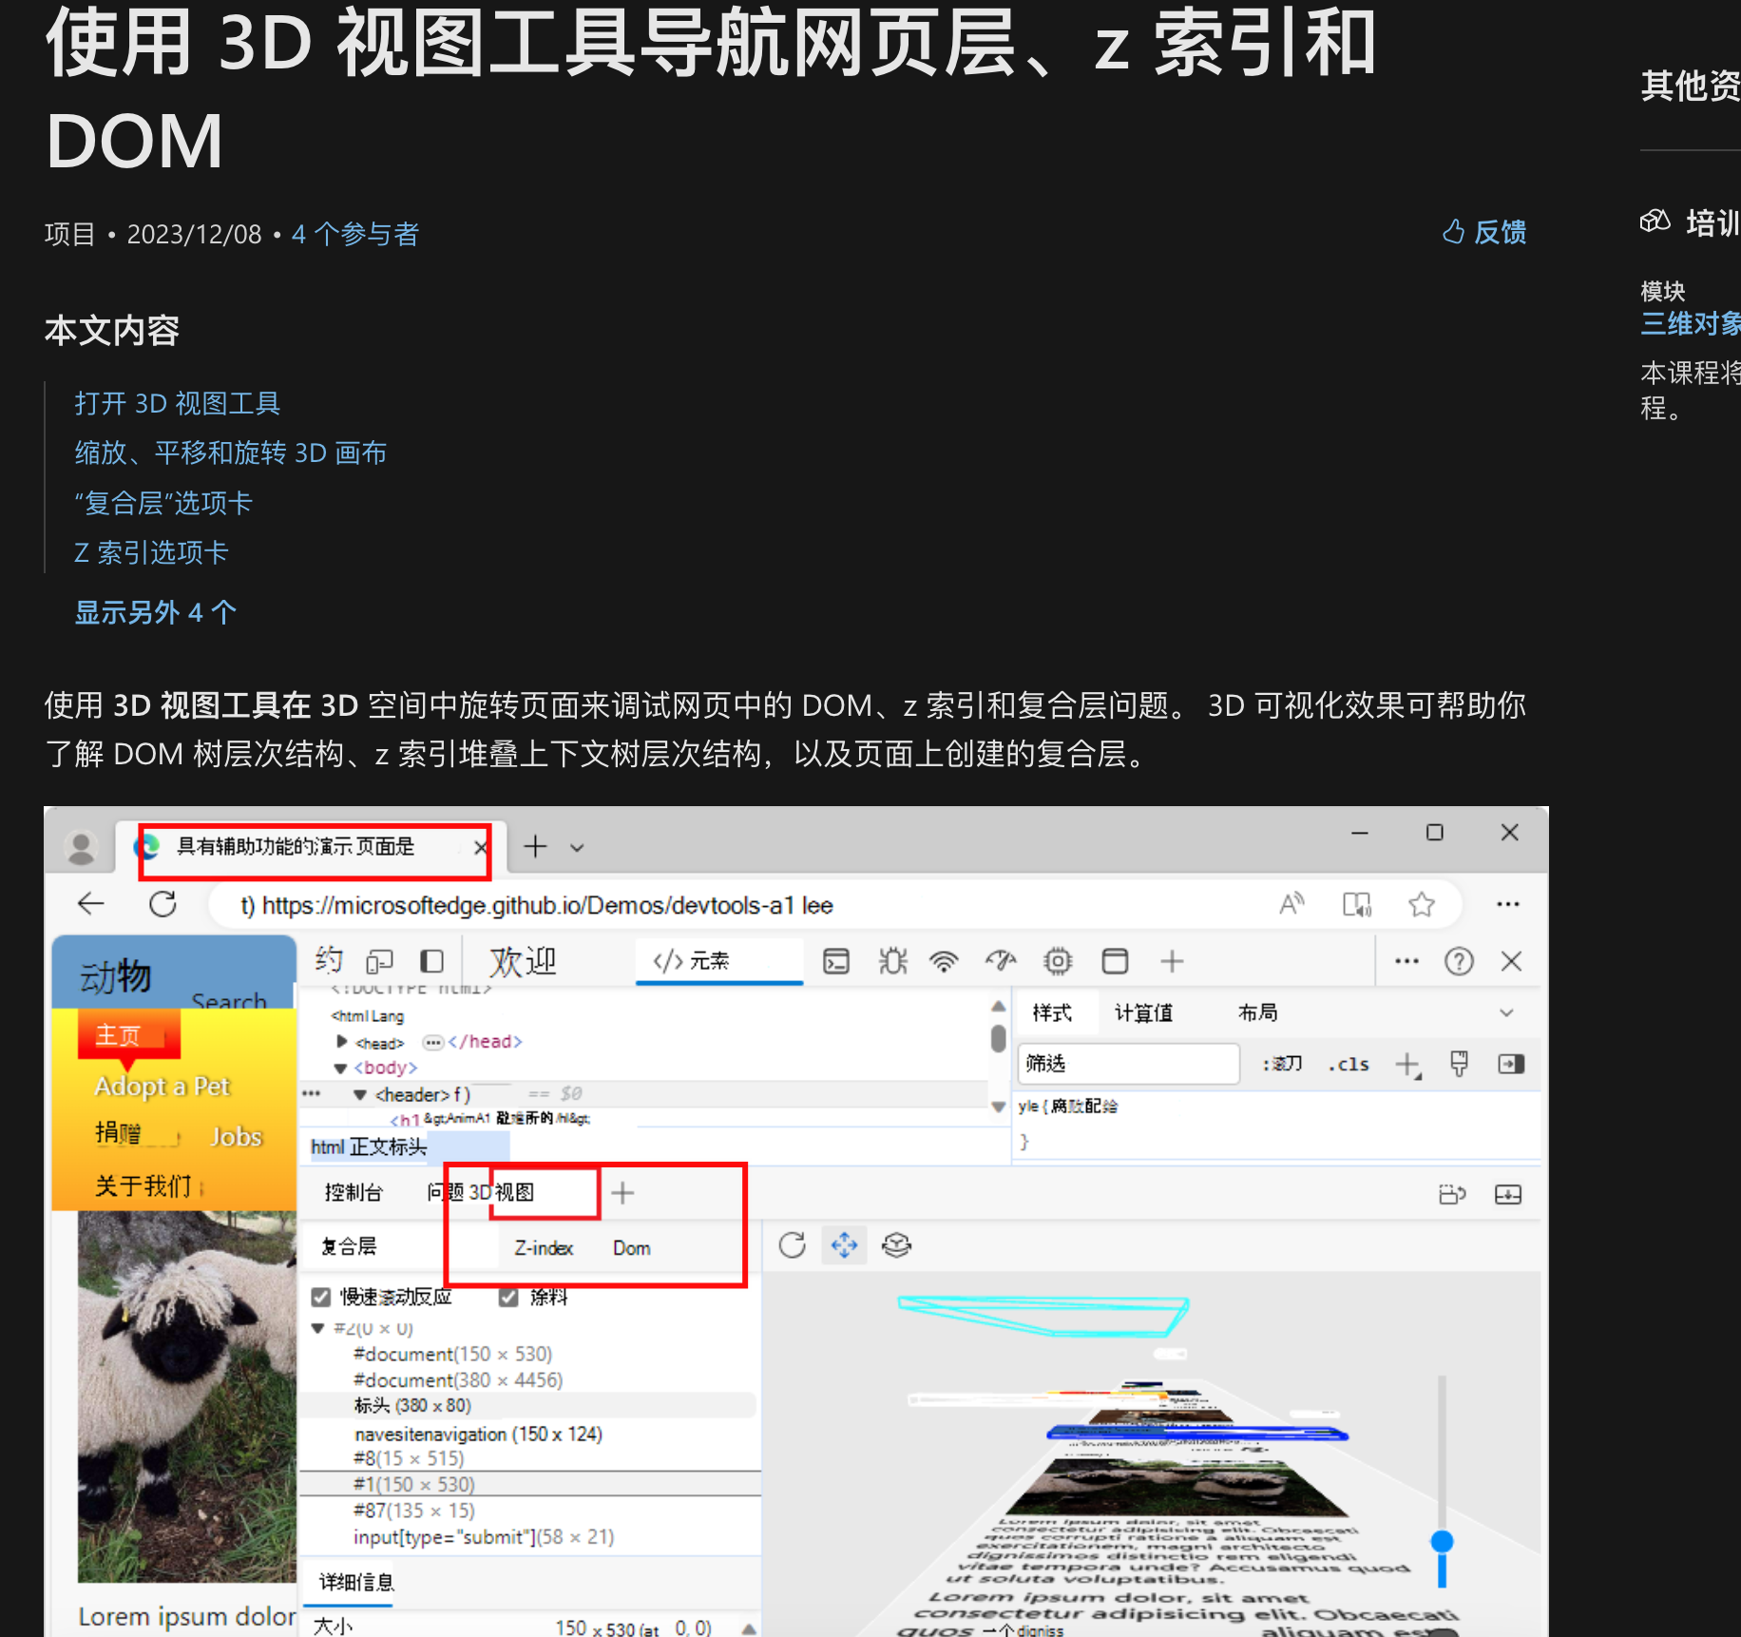Viewport: 1741px width, 1637px height.
Task: Select the navesitenavigation (150 x 124) layer row
Action: (528, 1434)
